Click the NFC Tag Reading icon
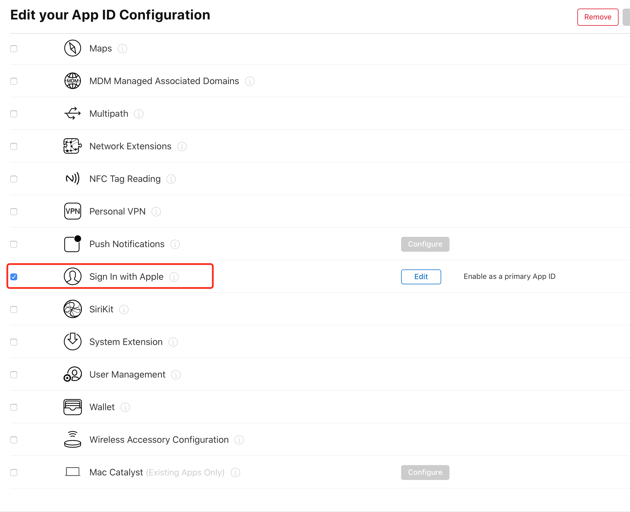The width and height of the screenshot is (630, 512). (x=73, y=179)
